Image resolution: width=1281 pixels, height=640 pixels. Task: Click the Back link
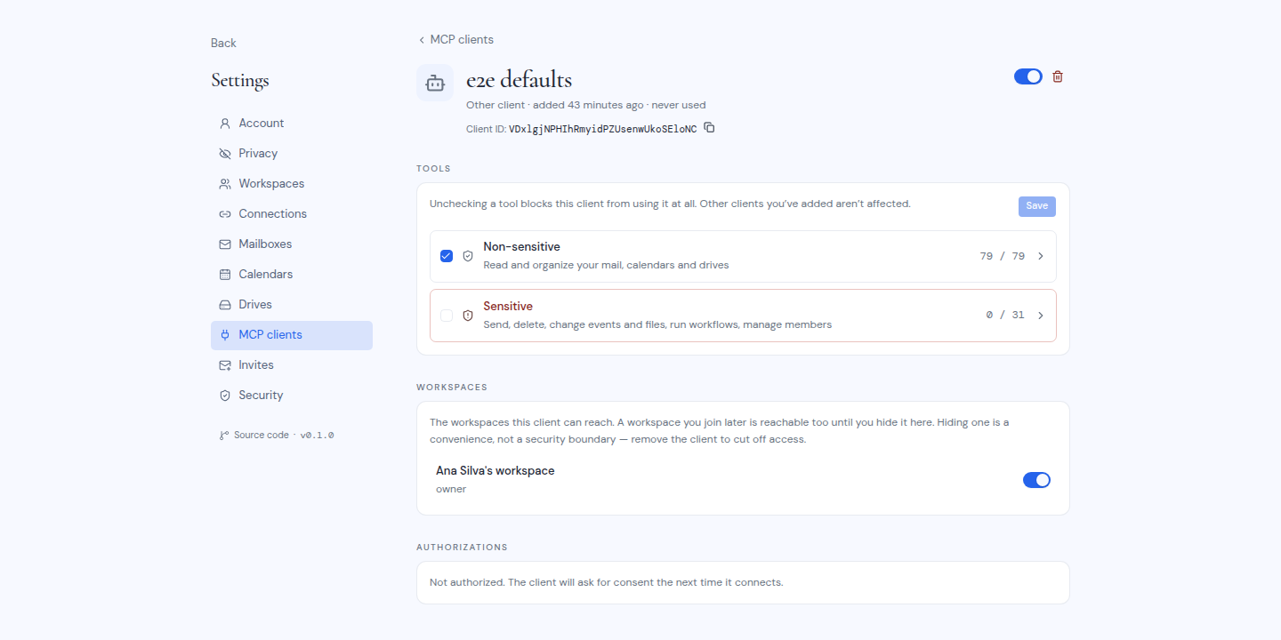[223, 43]
